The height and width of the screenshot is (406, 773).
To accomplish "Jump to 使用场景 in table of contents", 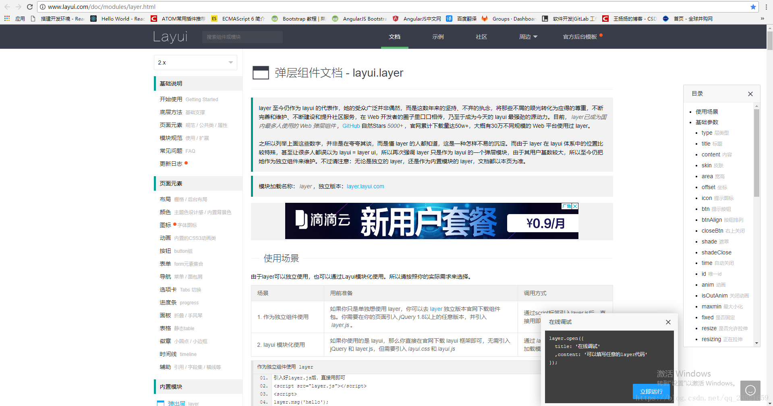I will pos(707,112).
